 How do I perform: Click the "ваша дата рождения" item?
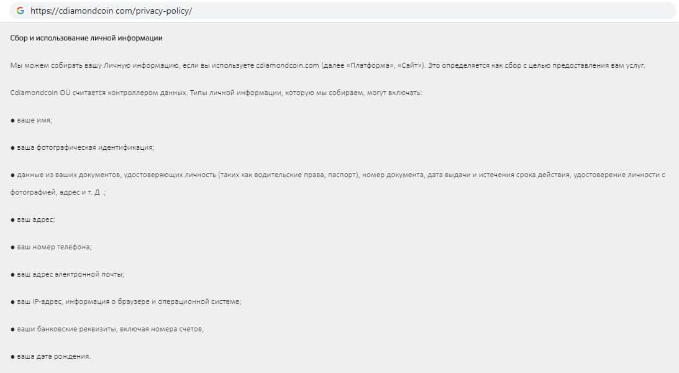53,356
